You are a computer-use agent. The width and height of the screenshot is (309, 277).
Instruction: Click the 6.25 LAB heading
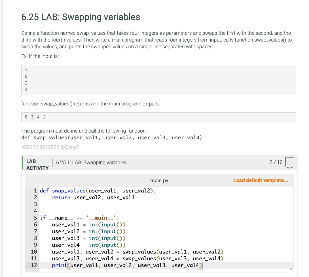point(80,17)
